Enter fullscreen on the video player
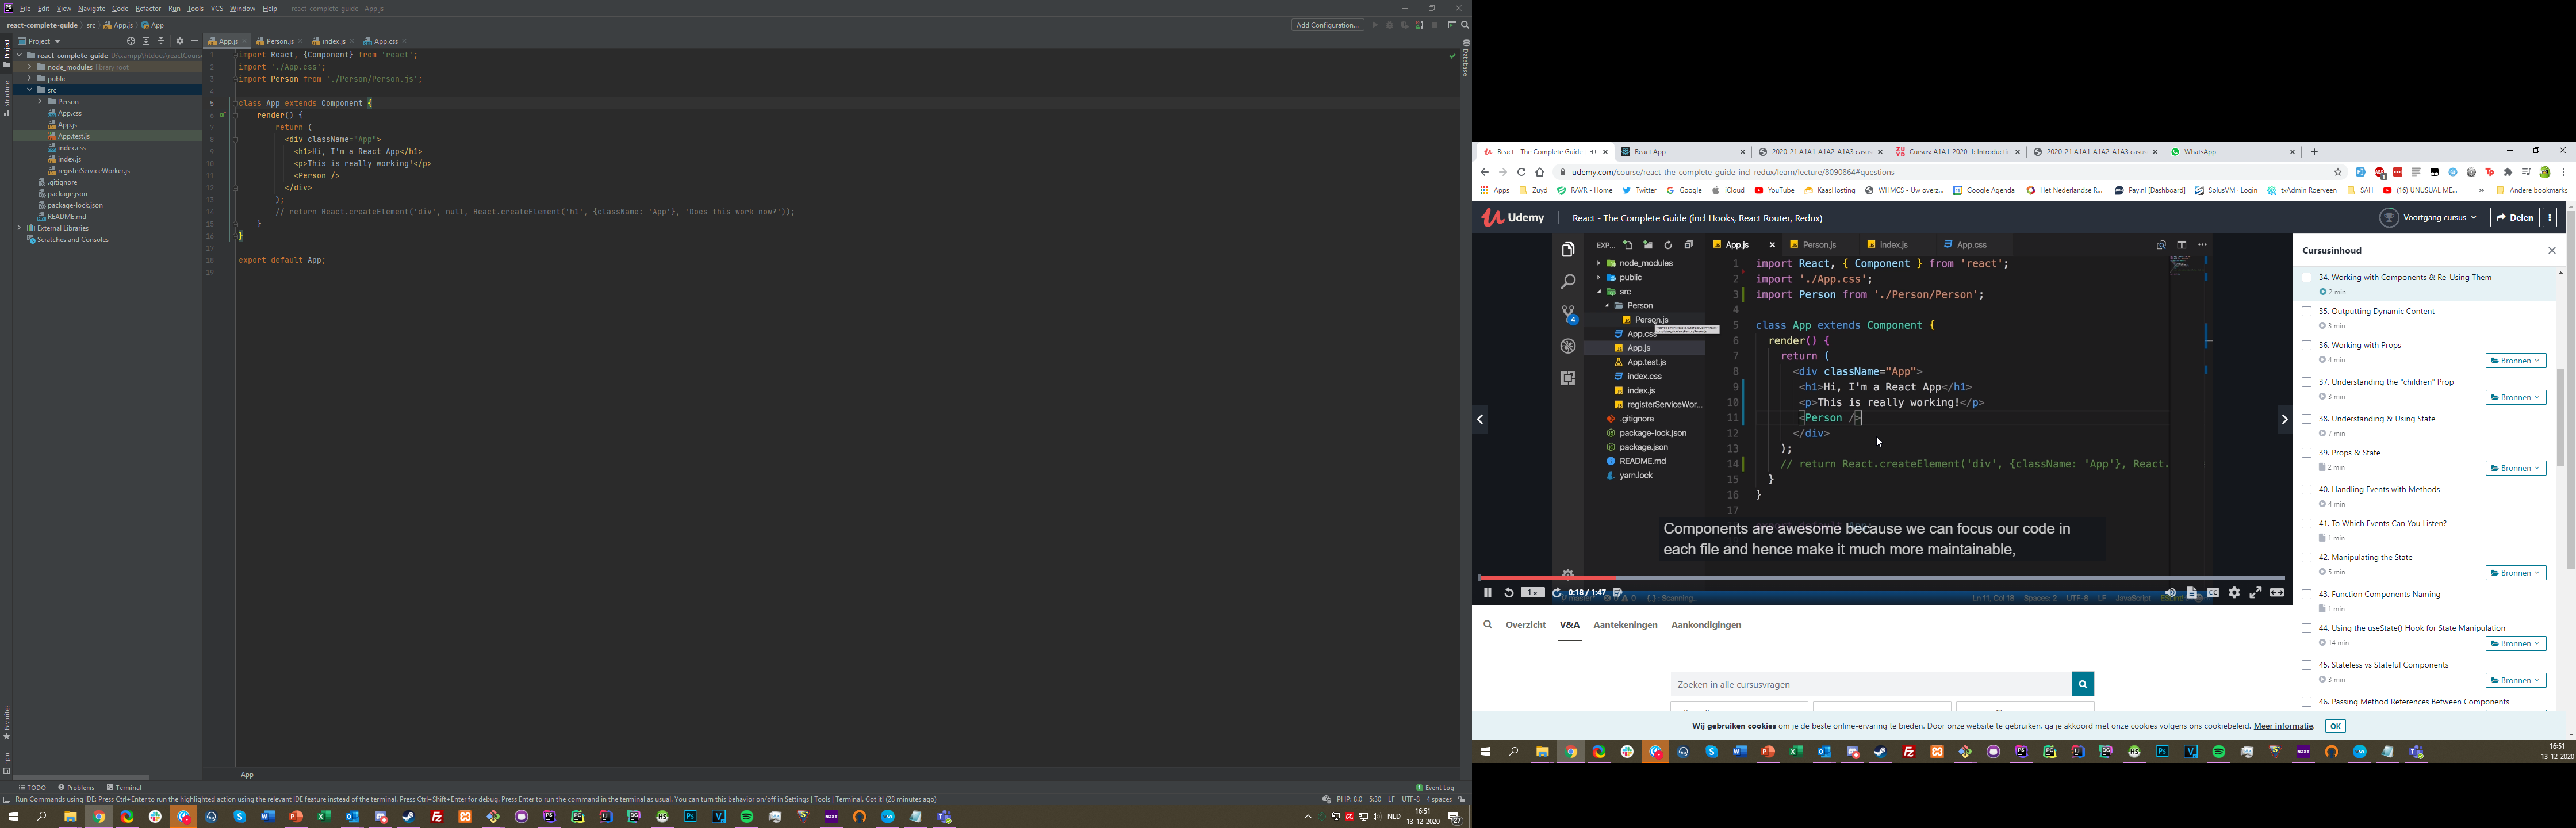The height and width of the screenshot is (828, 2576). point(2256,593)
